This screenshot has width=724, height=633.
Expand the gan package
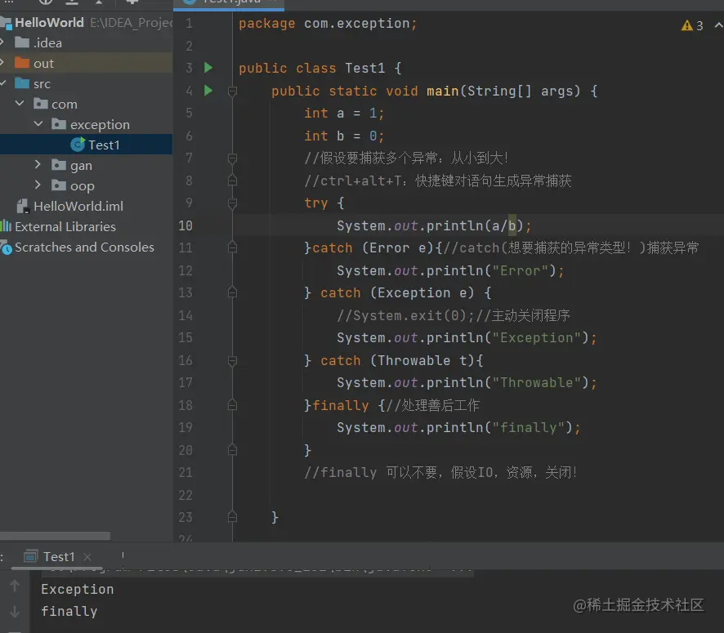[x=38, y=164]
